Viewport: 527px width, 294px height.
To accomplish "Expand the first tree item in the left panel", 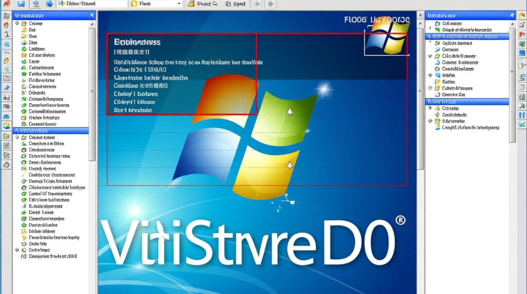I will (17, 24).
